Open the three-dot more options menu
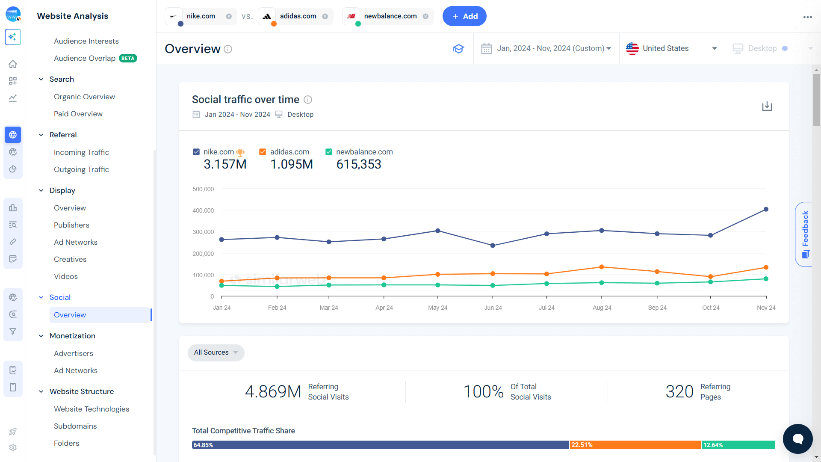 (x=807, y=17)
